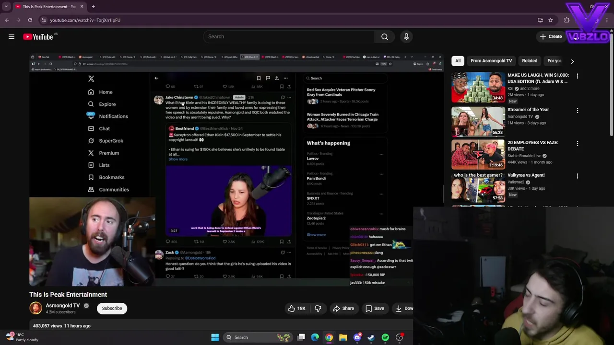
Task: Click the MAKE US LAUGH, WIN $1,000 title
Action: tap(538, 78)
